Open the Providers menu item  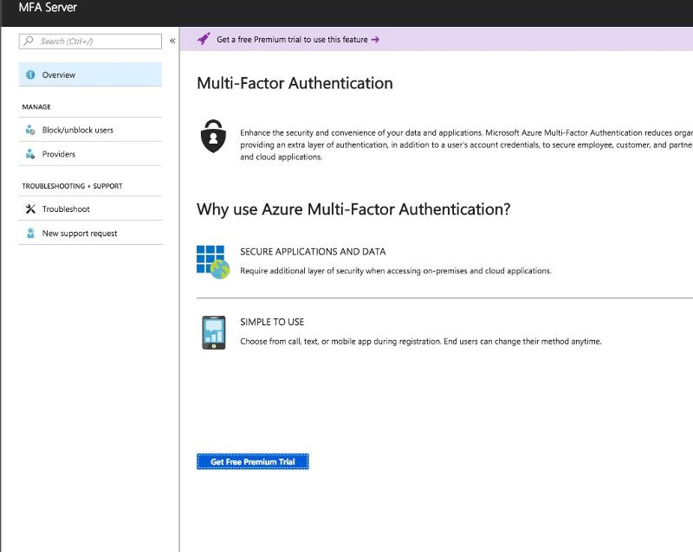click(x=90, y=154)
